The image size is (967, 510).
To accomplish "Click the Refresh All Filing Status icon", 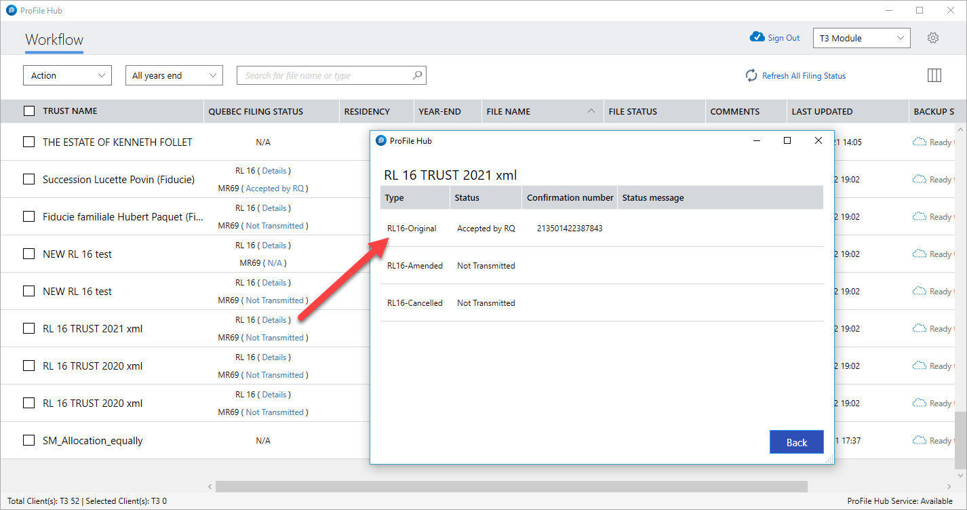I will 751,76.
